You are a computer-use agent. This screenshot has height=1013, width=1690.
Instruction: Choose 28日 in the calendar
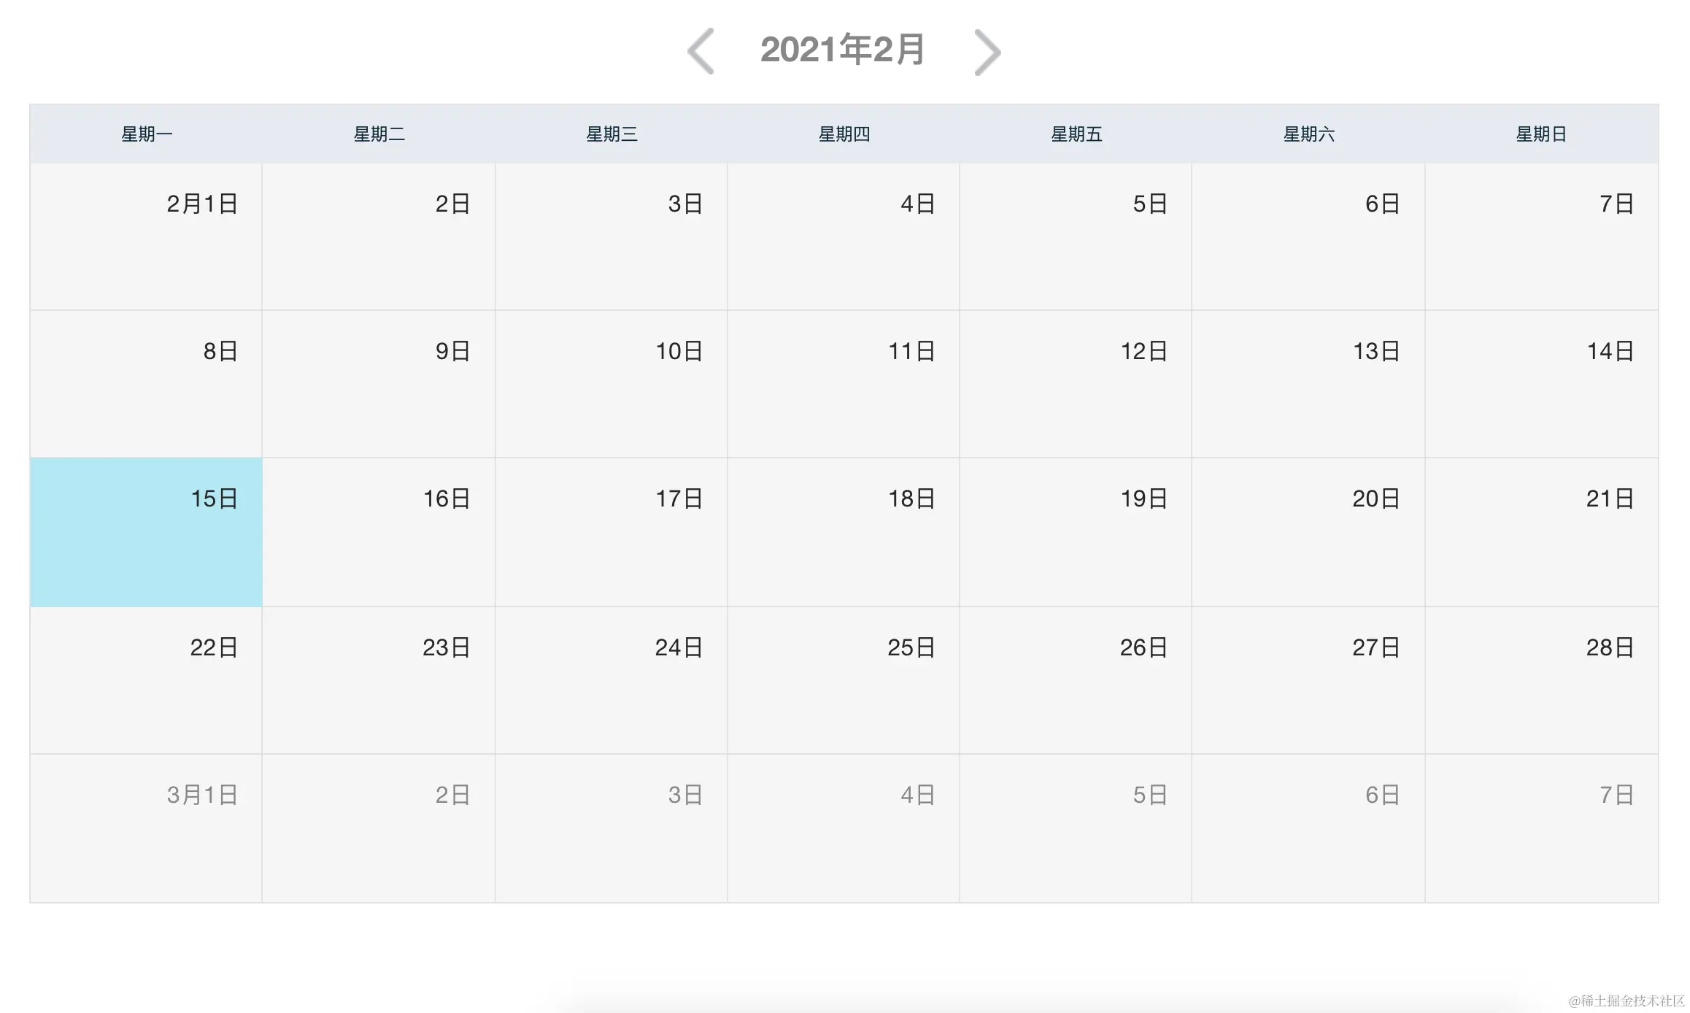(x=1541, y=680)
